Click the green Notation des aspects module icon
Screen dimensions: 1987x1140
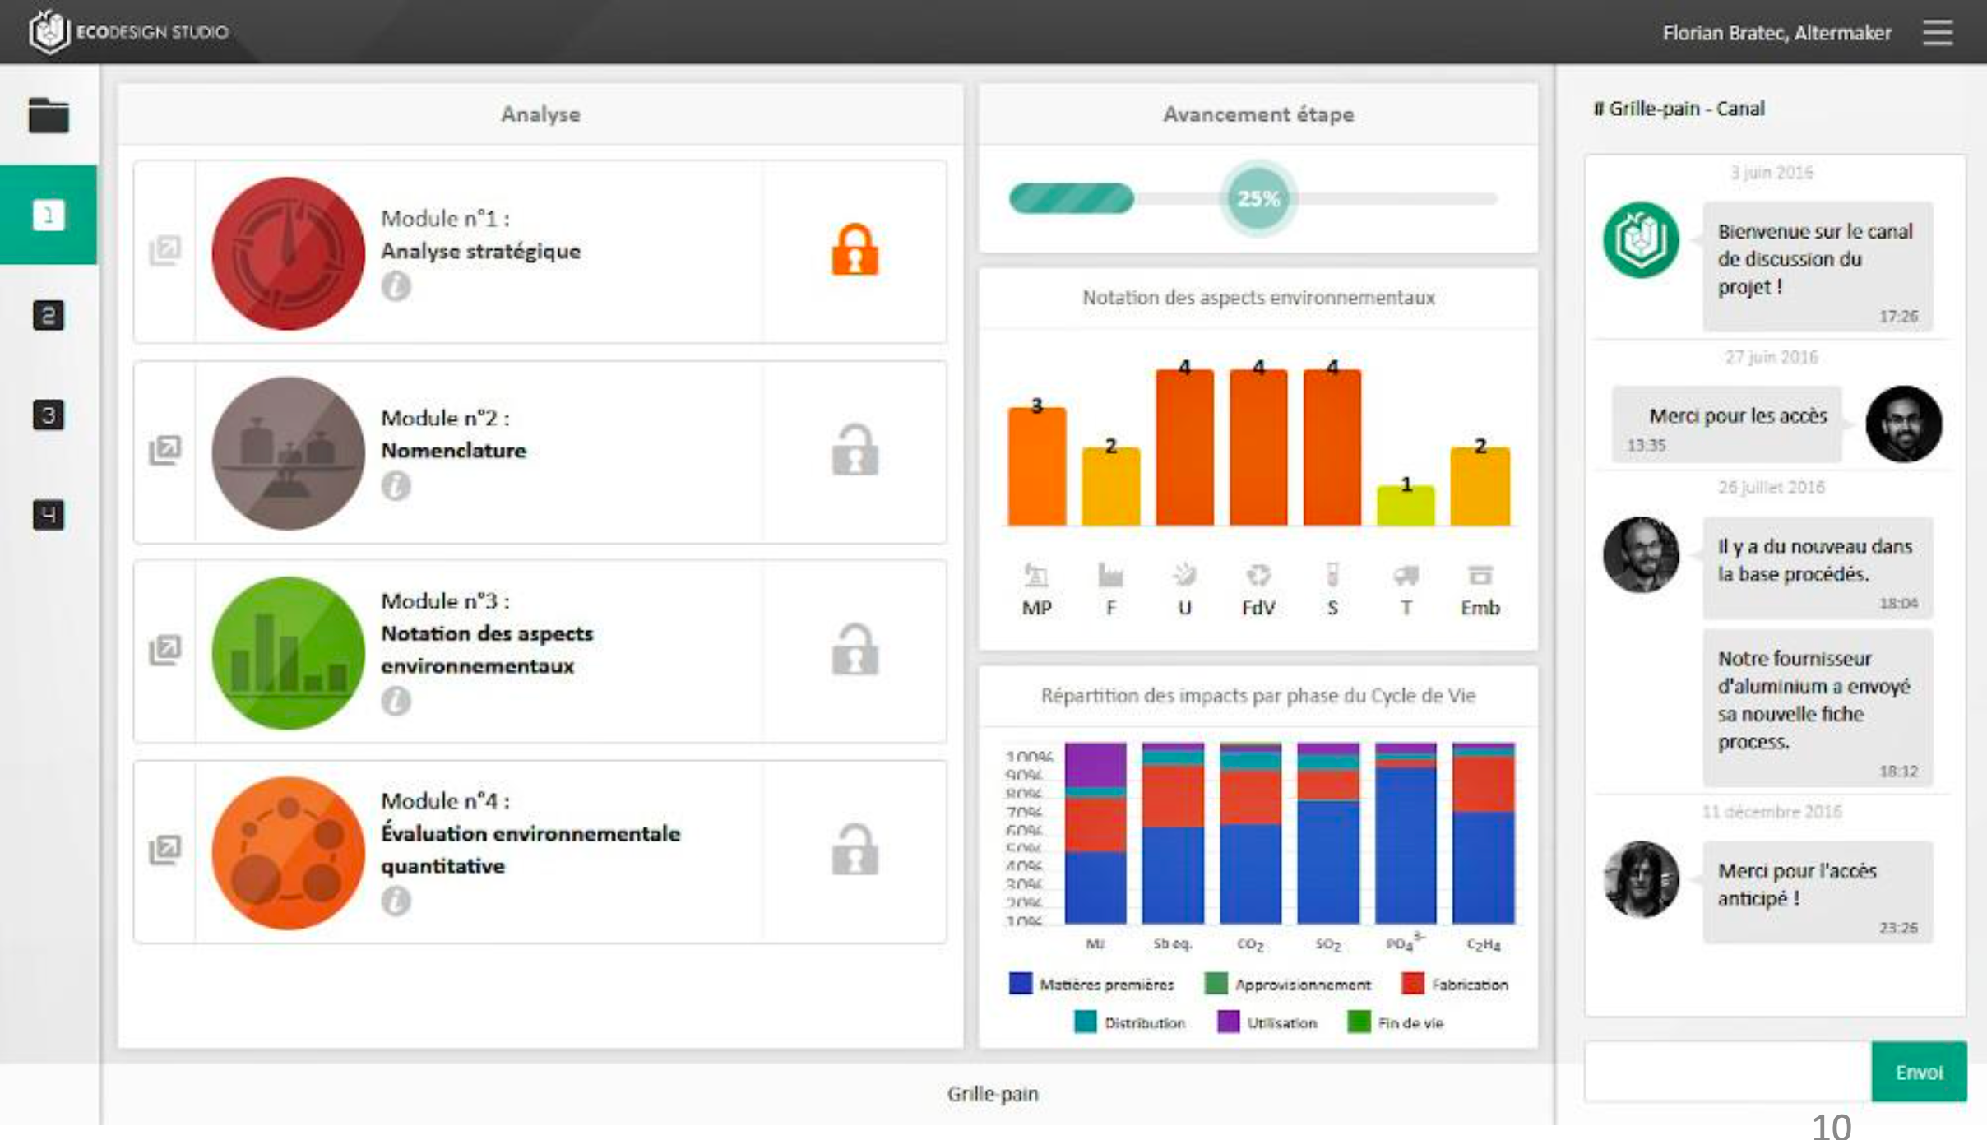(288, 653)
